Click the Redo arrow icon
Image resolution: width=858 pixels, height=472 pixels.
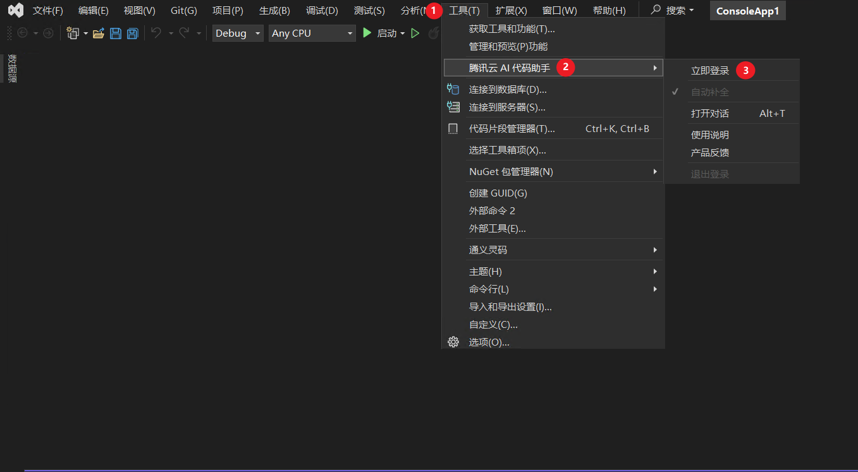tap(184, 33)
